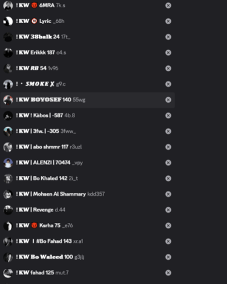Screen dimensions: 227x284
Task: Remove BOYOSEF 140 with the X icon
Action: 168,100
